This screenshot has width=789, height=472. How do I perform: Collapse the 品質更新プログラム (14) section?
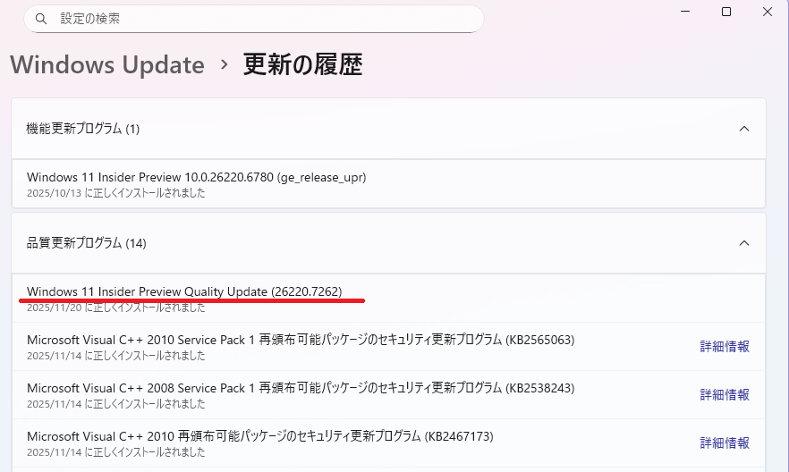(x=744, y=243)
